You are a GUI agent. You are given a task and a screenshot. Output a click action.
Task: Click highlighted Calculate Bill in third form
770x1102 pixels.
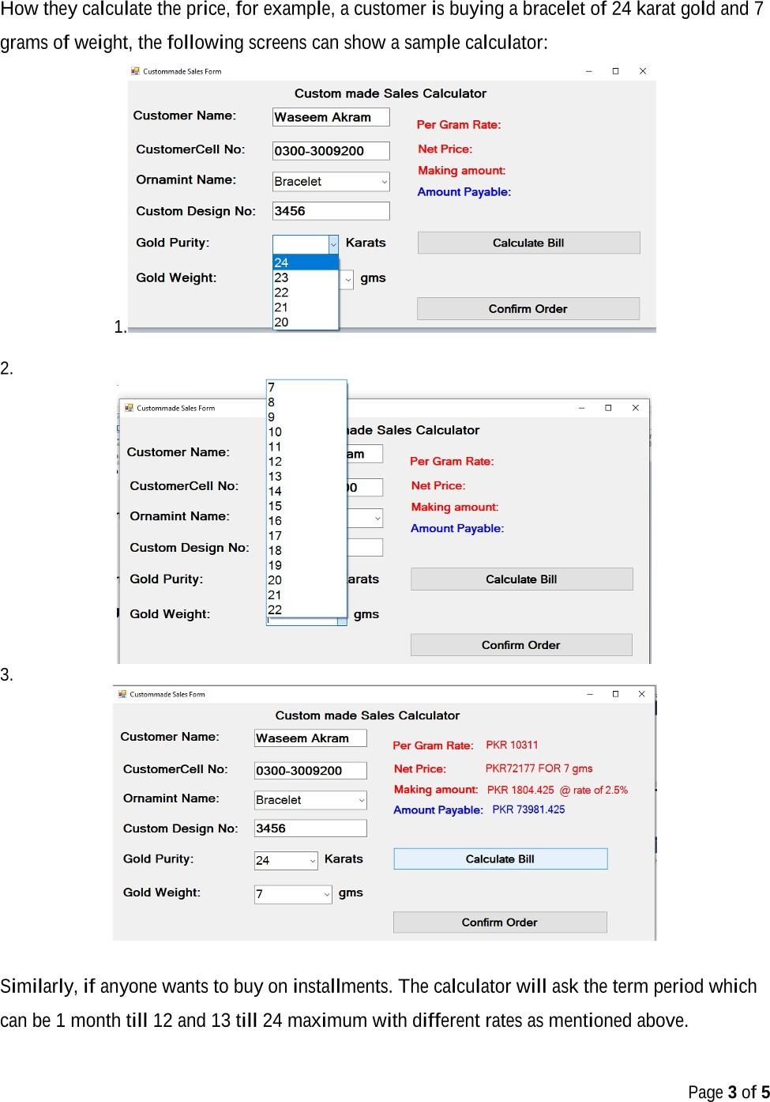point(501,859)
